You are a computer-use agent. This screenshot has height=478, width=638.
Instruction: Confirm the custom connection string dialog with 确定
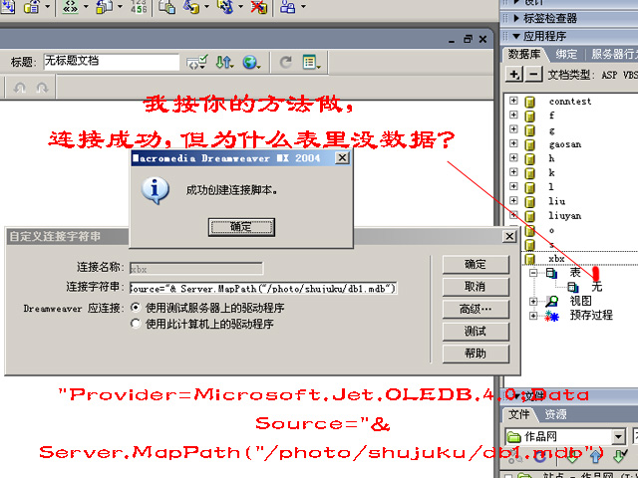coord(476,265)
